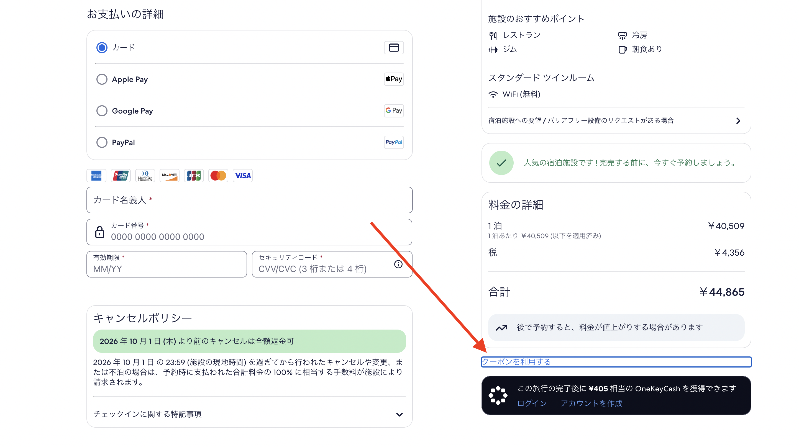Click the Discover card logo
This screenshot has height=447, width=799.
tap(169, 176)
